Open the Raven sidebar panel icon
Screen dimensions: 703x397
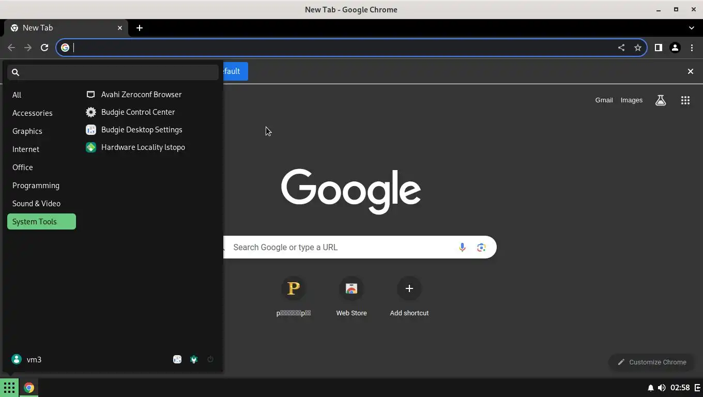pos(697,388)
